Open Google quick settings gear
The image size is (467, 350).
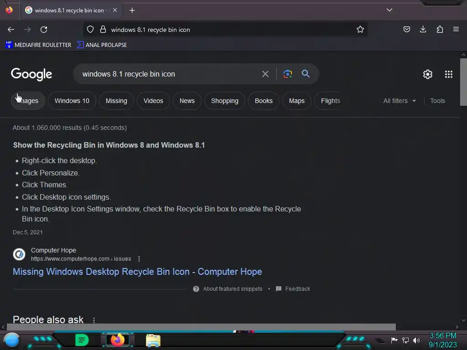point(428,74)
